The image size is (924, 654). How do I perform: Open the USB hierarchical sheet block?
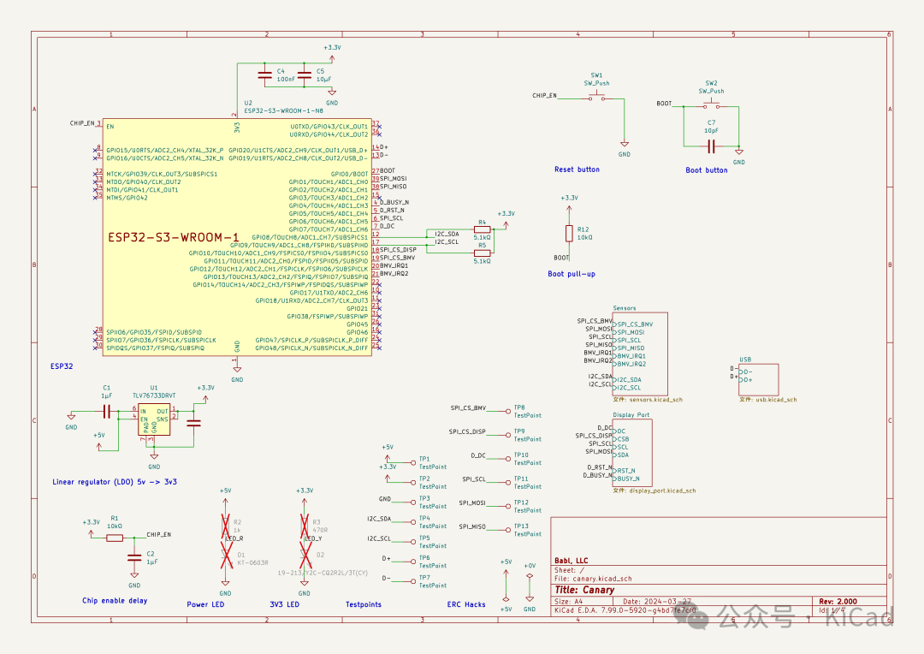coord(758,379)
